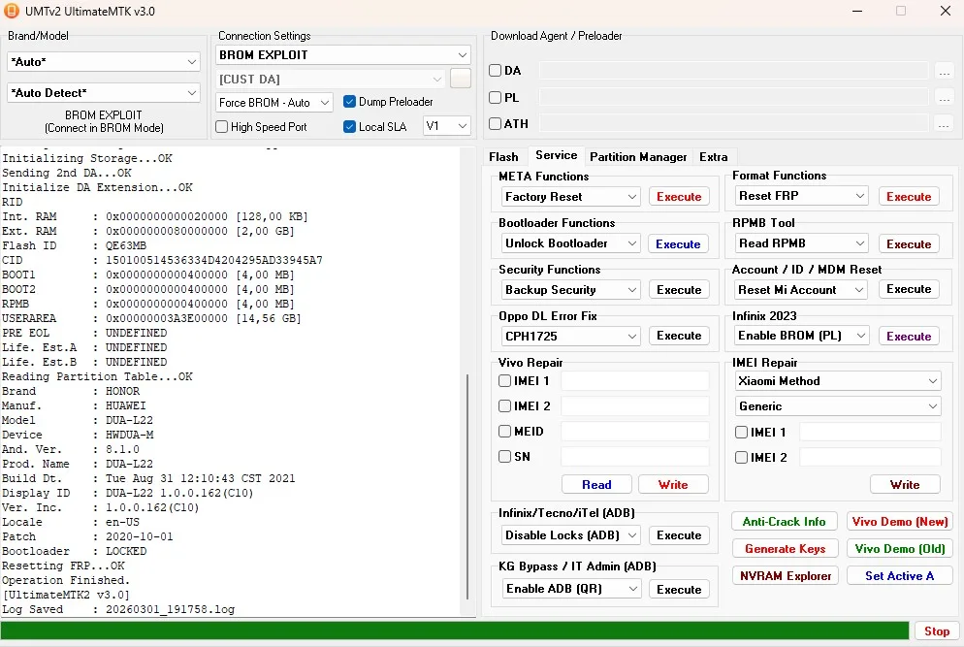Tick Vivo Repair MEID checkbox
This screenshot has width=964, height=647.
[x=504, y=431]
